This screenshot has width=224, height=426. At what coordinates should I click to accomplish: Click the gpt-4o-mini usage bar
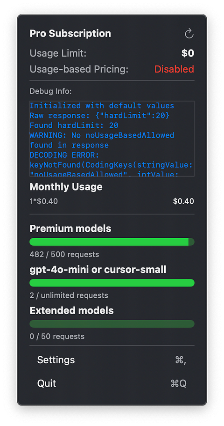tap(112, 283)
